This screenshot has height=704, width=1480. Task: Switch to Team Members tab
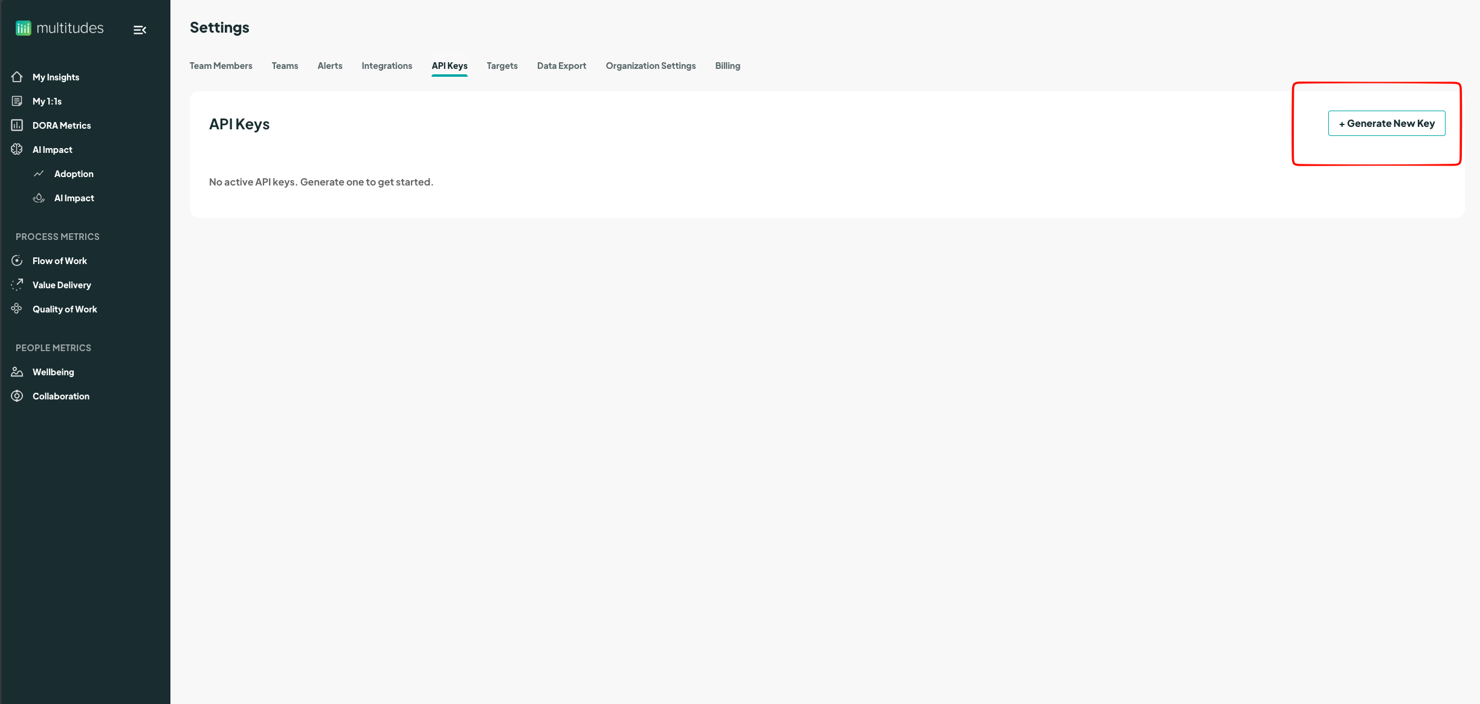(x=221, y=66)
